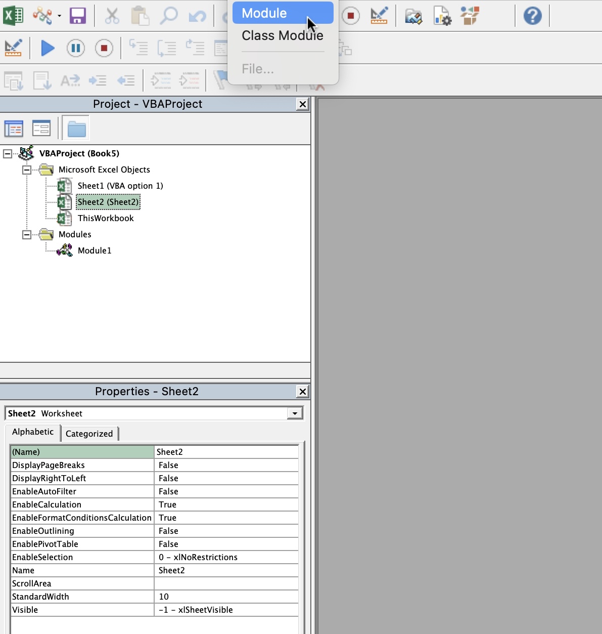This screenshot has height=634, width=602.
Task: Close the Project - VBAProject panel
Action: click(x=302, y=104)
